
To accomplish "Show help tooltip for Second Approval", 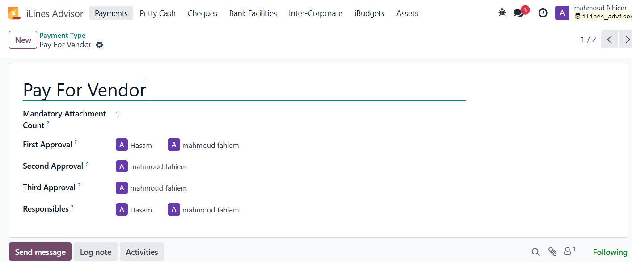I will 87,164.
